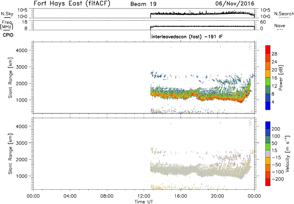Click the red top segment of the Power colorbar

pos(268,49)
